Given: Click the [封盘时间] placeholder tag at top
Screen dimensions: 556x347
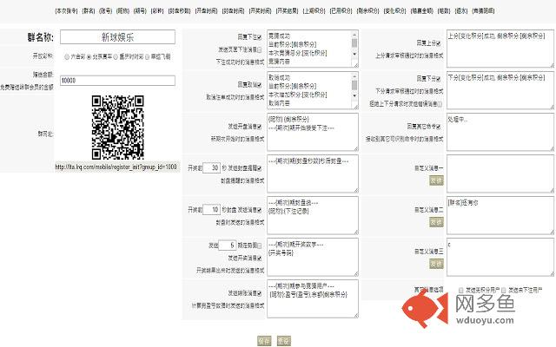Looking at the screenshot, I should coord(233,11).
